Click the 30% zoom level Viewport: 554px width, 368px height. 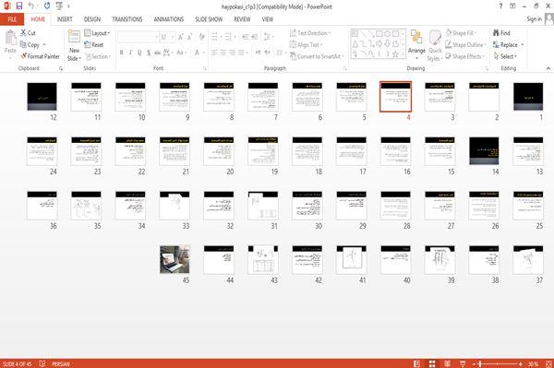533,363
